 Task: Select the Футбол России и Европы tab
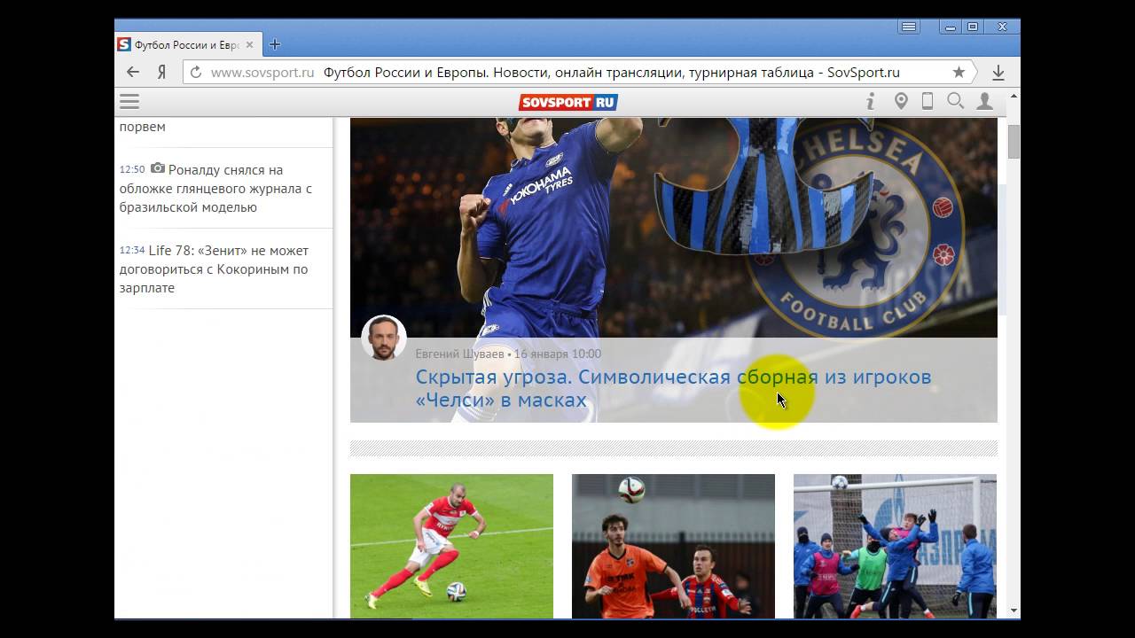click(x=186, y=44)
